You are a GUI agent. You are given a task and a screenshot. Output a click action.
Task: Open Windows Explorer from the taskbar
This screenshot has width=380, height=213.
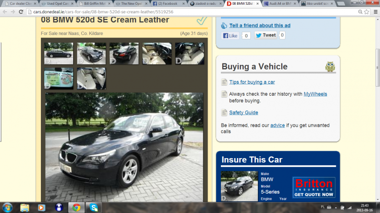(x=25, y=207)
